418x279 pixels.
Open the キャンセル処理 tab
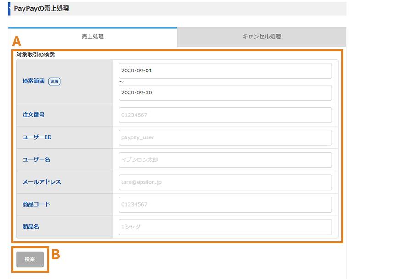point(261,37)
